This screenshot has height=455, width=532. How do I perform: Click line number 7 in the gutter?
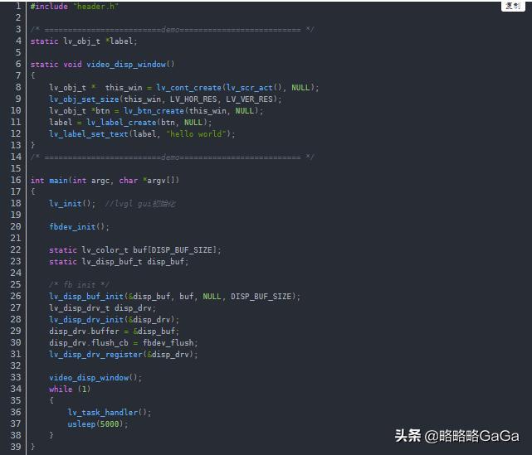(18, 75)
